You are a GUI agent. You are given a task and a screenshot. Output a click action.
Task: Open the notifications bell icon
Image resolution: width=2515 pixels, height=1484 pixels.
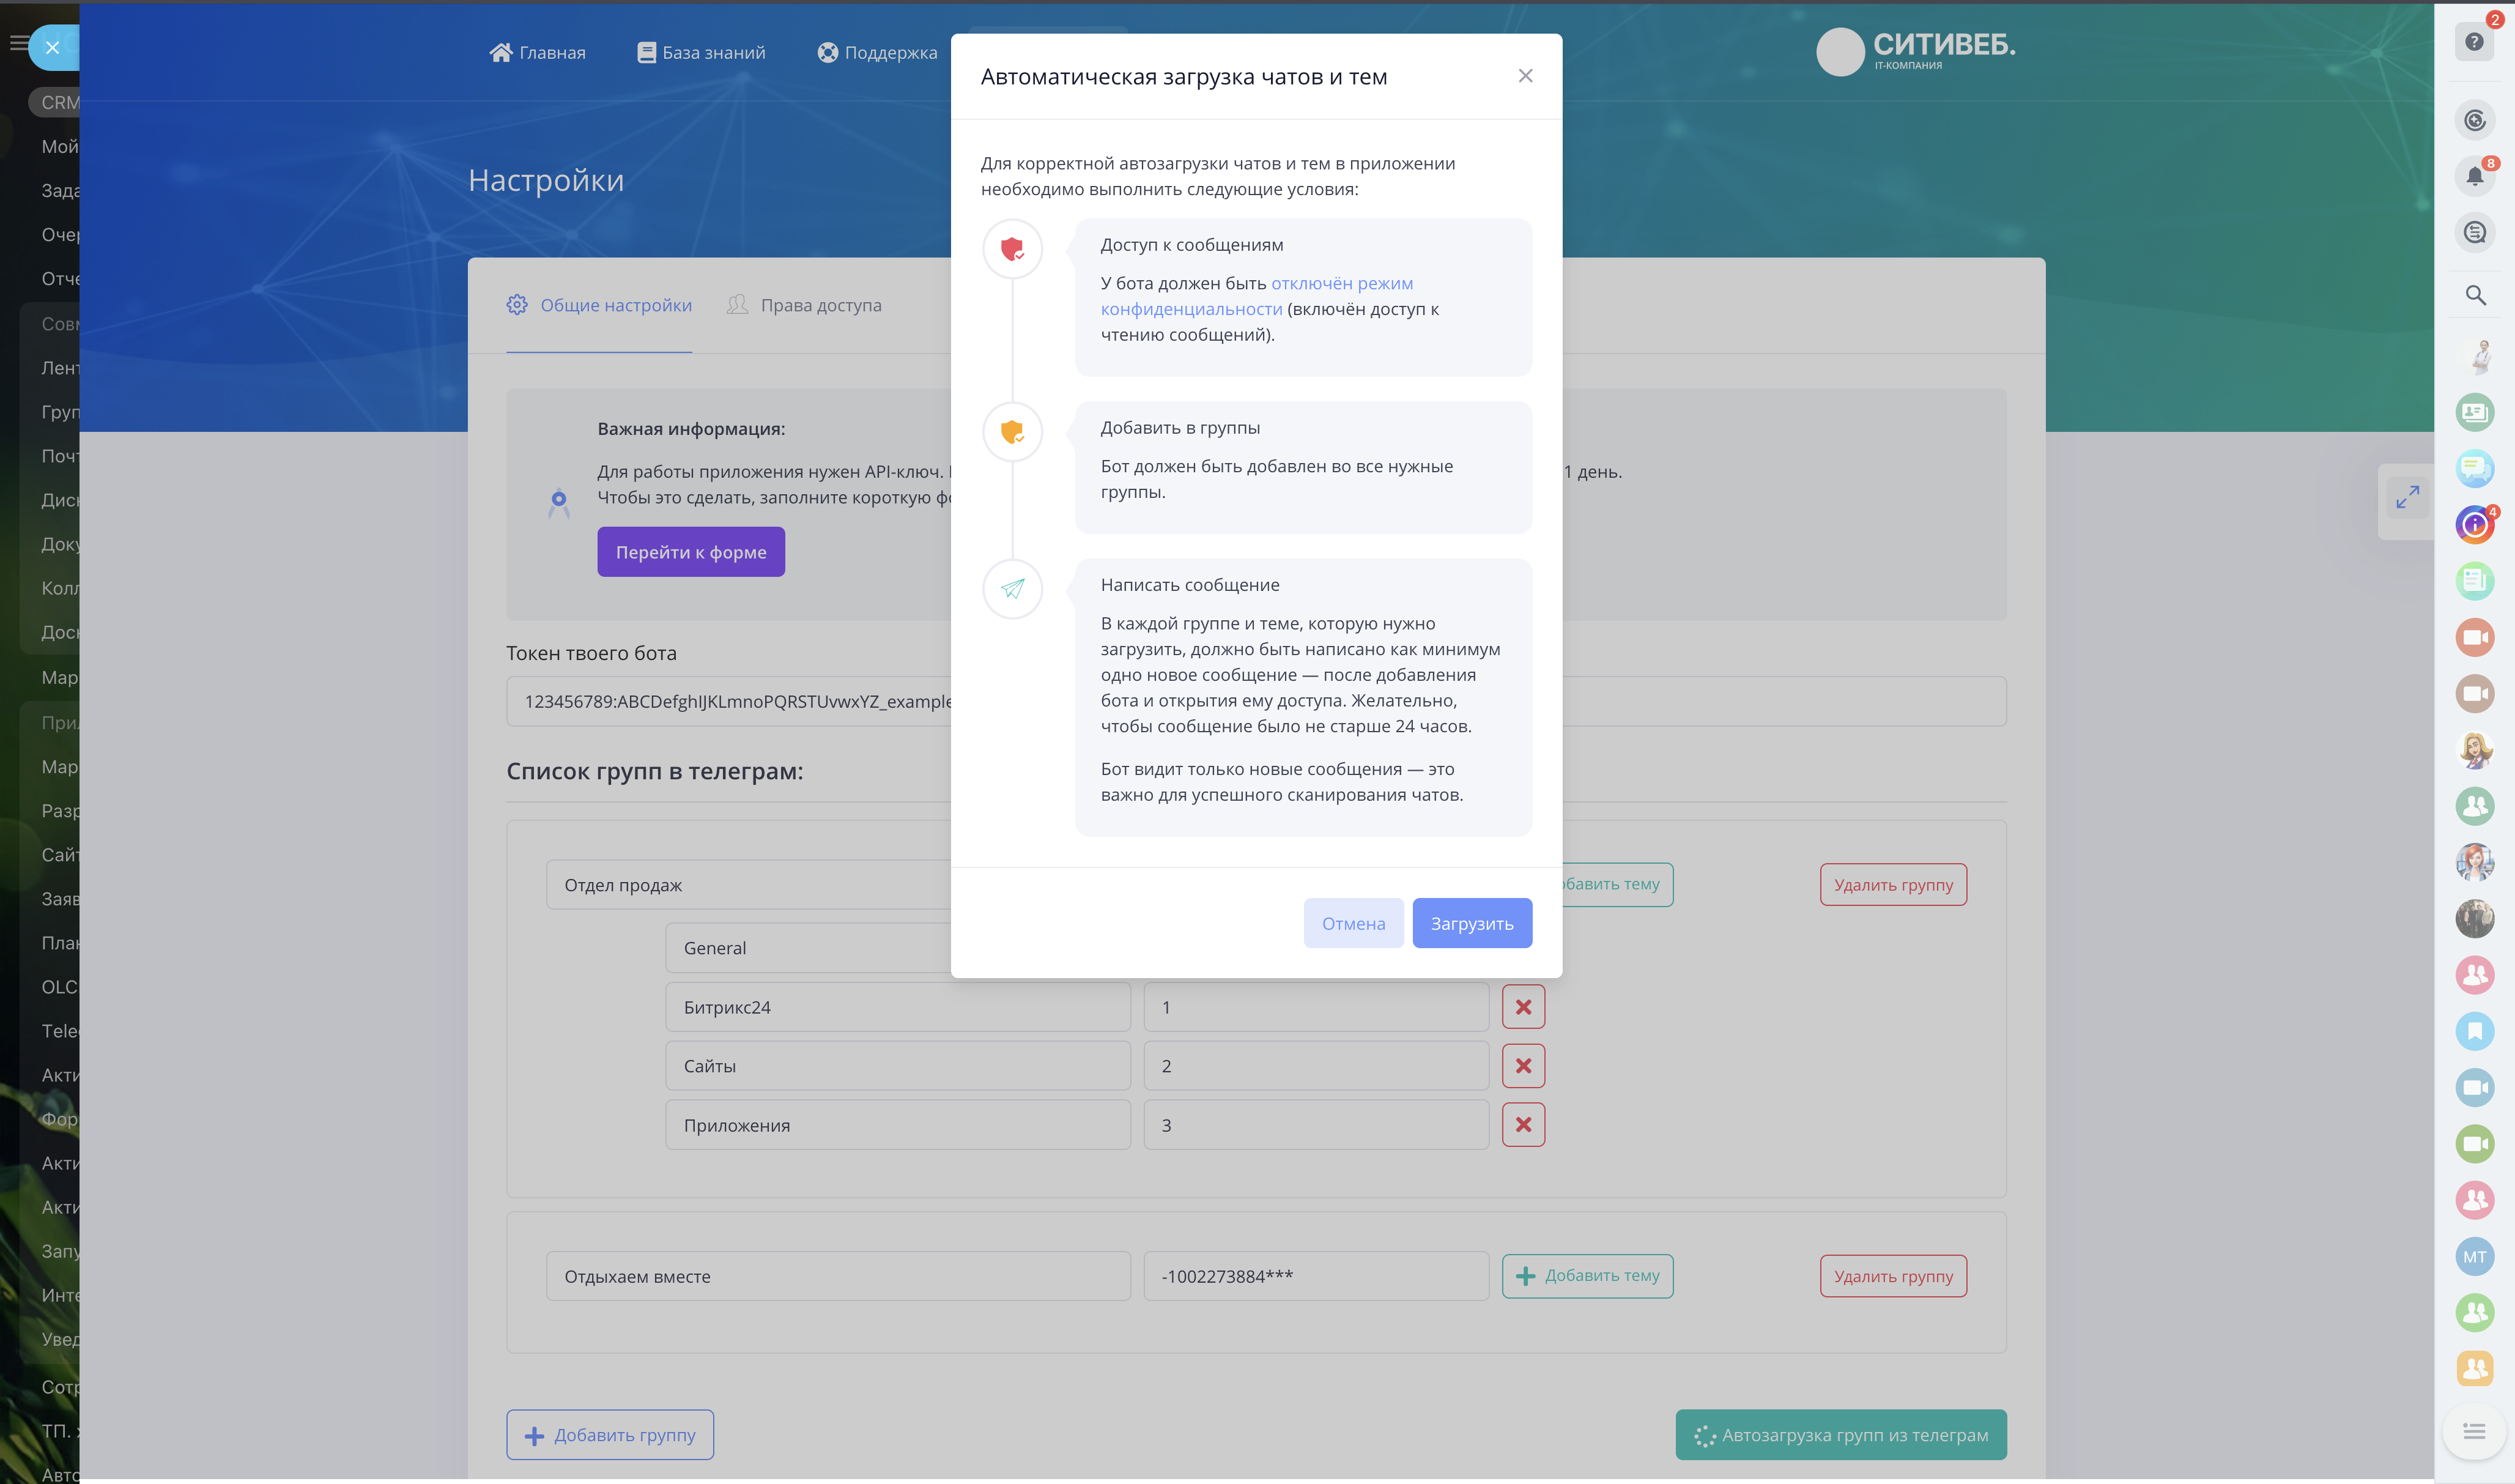(x=2474, y=177)
